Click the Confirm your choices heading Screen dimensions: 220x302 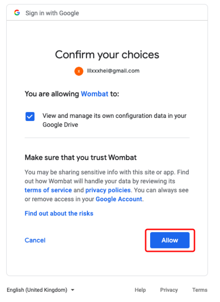pyautogui.click(x=107, y=55)
